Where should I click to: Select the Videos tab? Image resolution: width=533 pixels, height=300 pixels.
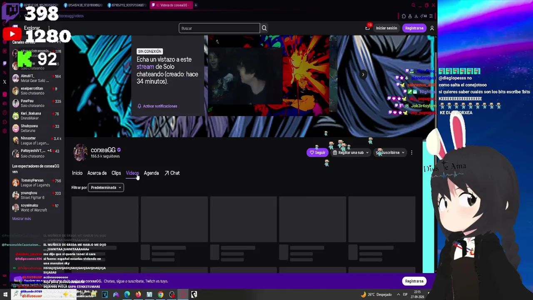pyautogui.click(x=132, y=173)
